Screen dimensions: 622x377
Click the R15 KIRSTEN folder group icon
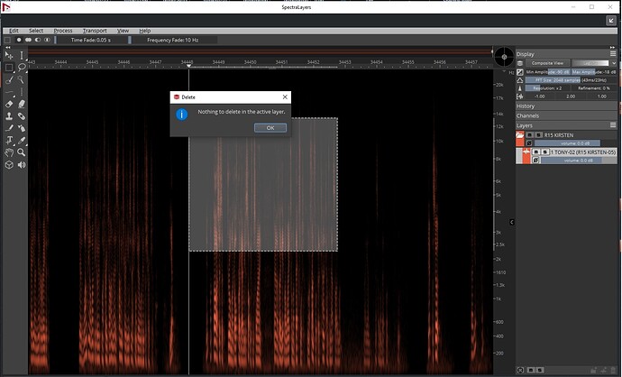point(519,135)
